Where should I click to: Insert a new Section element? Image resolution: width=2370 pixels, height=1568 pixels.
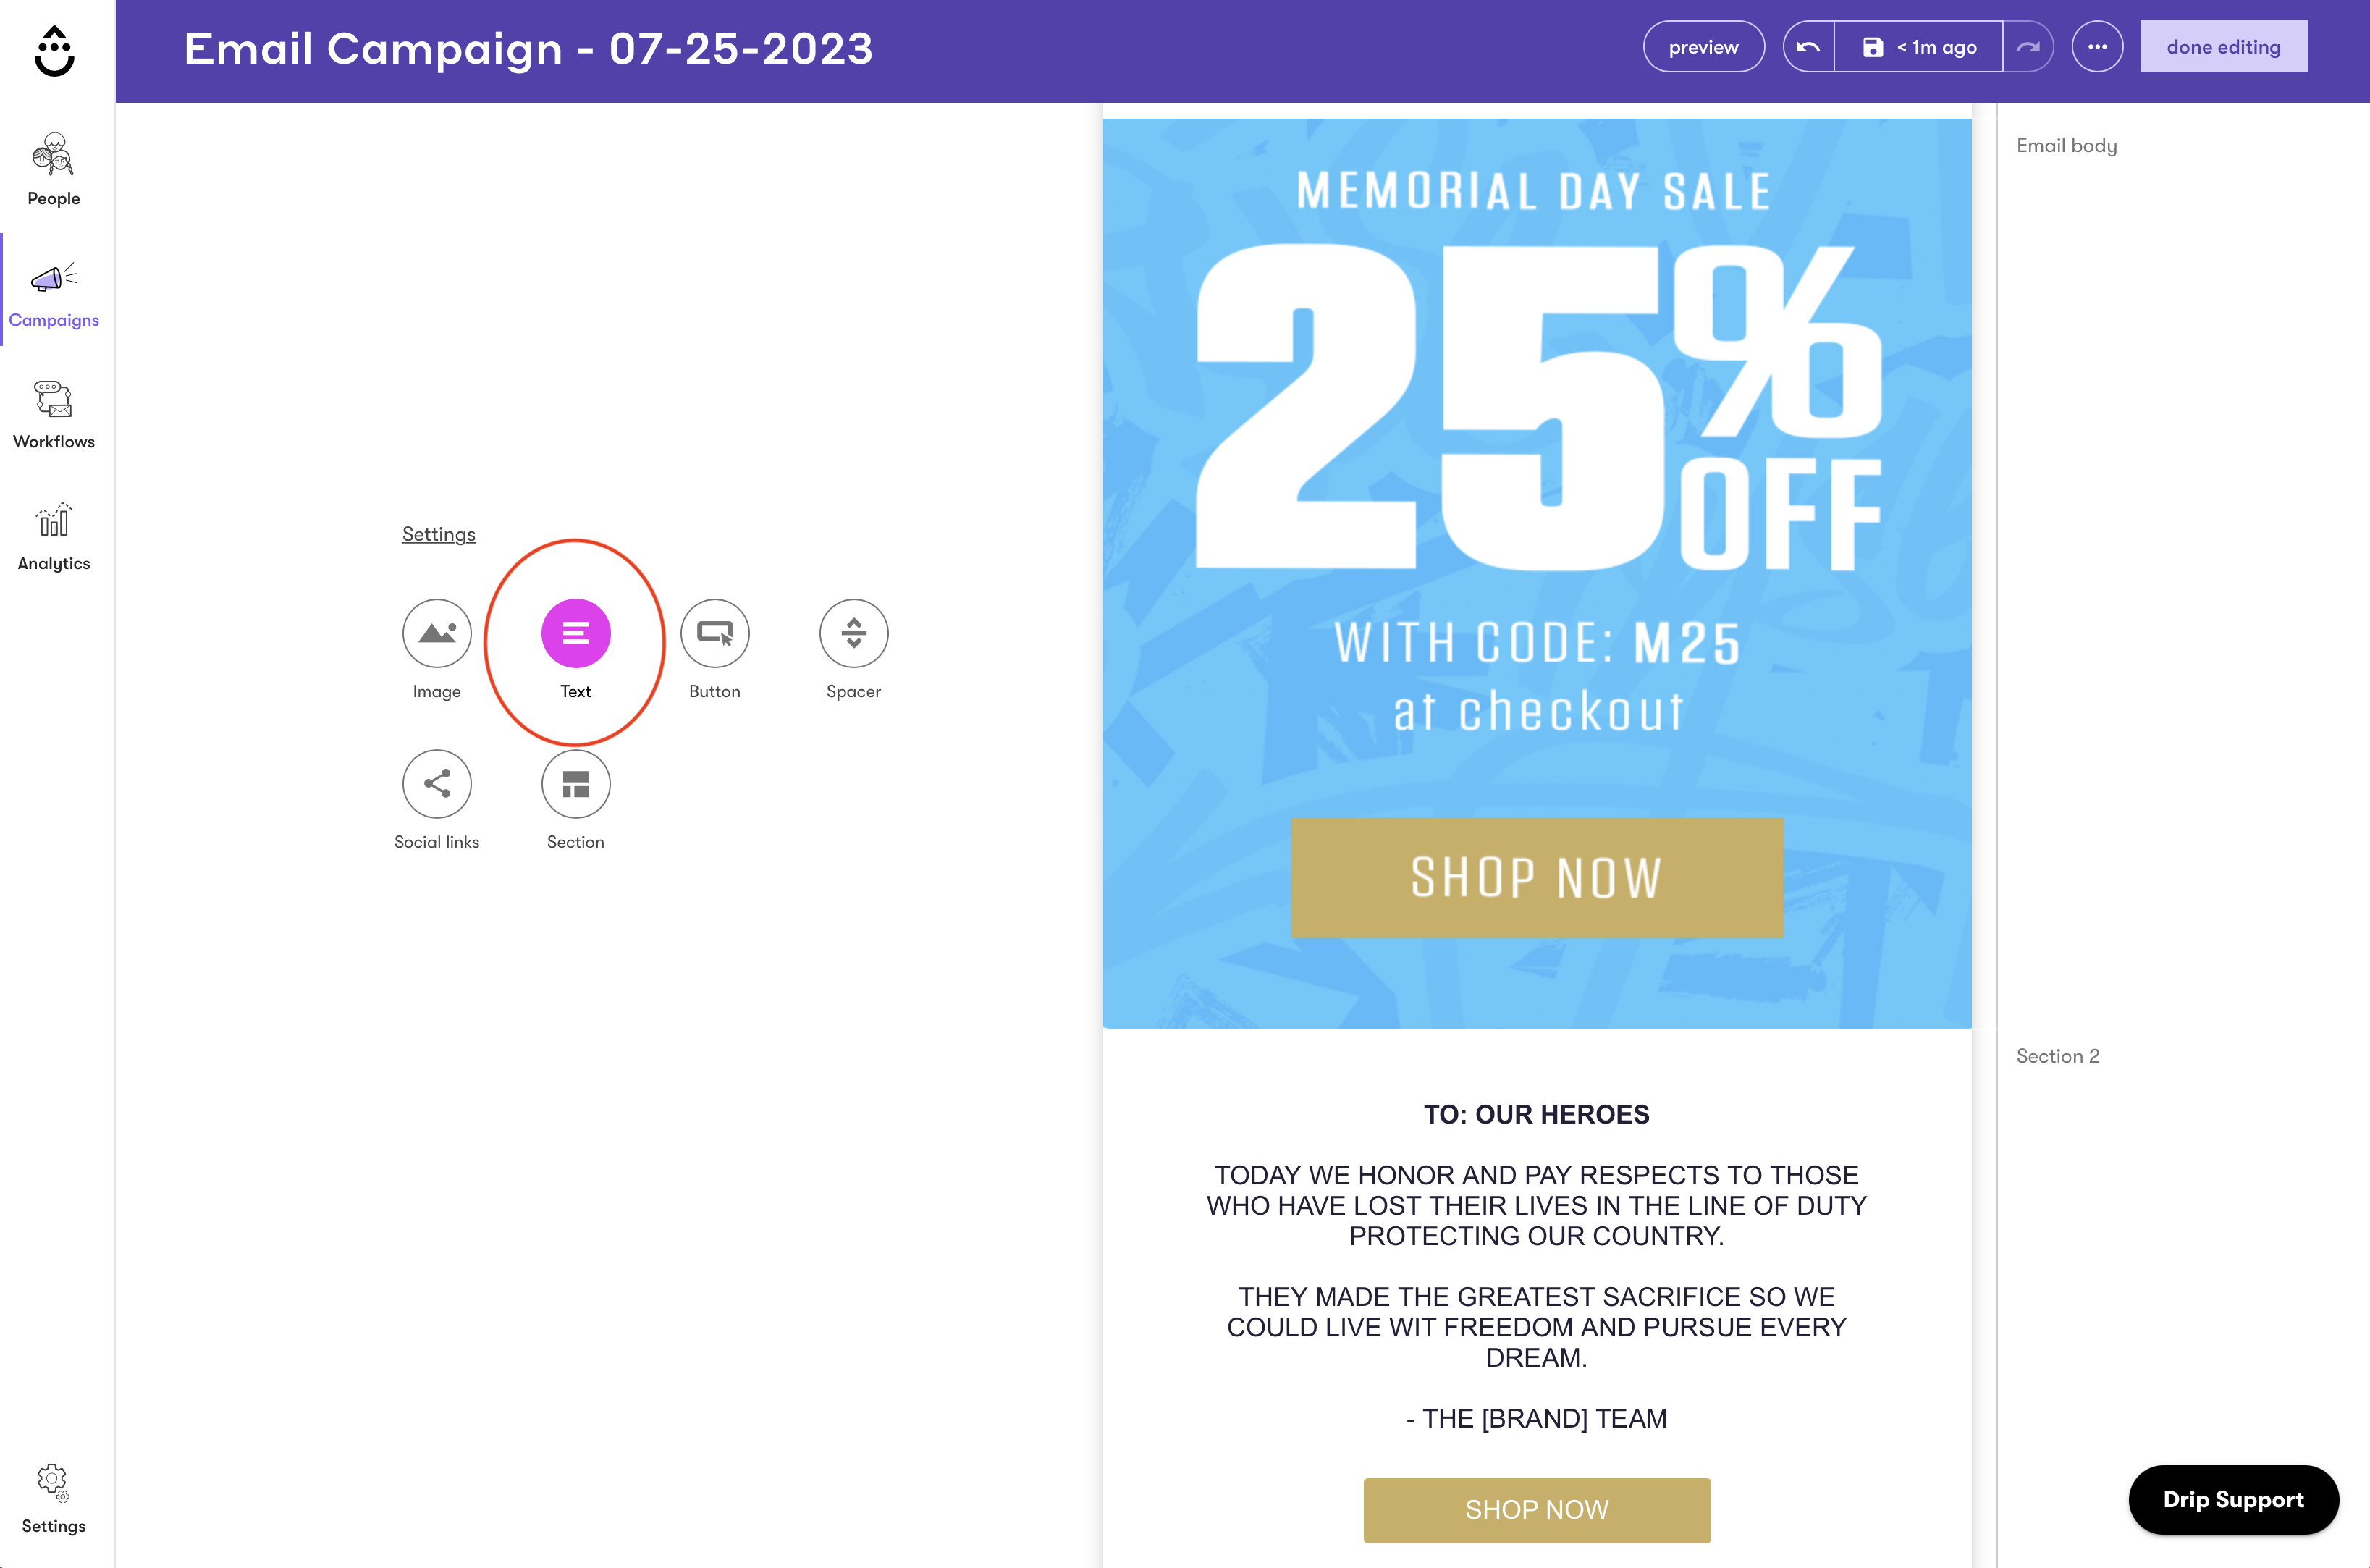pos(575,784)
